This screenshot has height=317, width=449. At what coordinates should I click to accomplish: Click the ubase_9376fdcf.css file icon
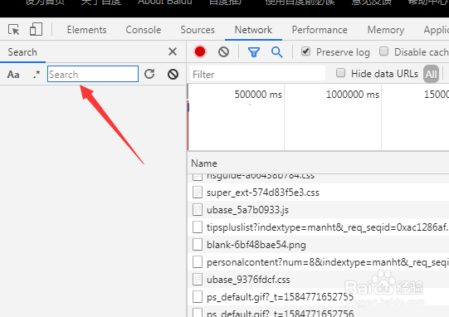point(198,280)
